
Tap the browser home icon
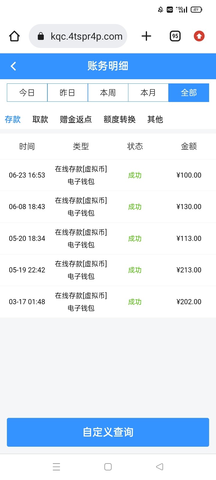[x=14, y=36]
